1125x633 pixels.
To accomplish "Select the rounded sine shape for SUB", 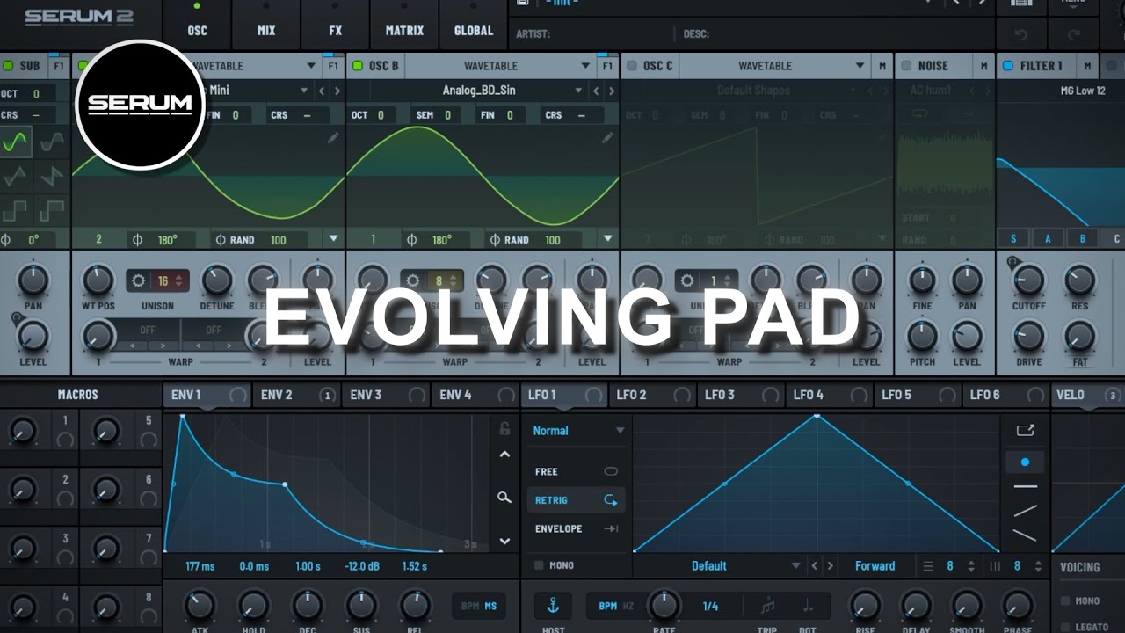I will 53,141.
